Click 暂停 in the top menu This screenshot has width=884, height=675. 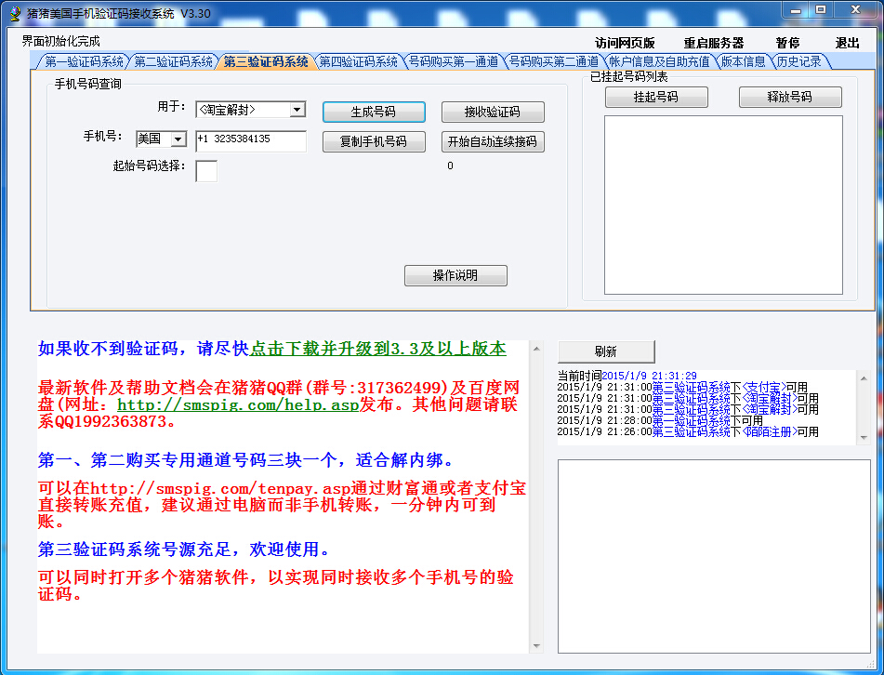[787, 43]
